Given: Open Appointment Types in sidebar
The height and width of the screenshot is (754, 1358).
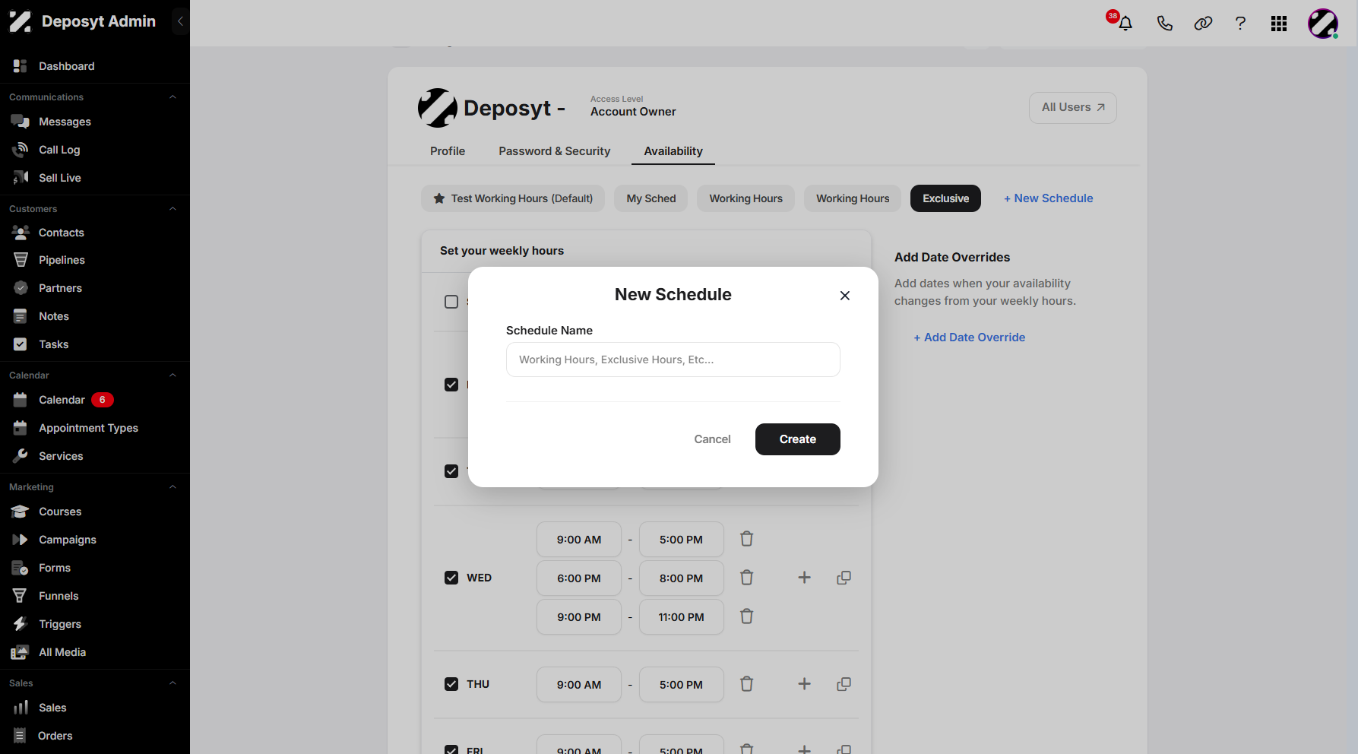Looking at the screenshot, I should pos(88,428).
